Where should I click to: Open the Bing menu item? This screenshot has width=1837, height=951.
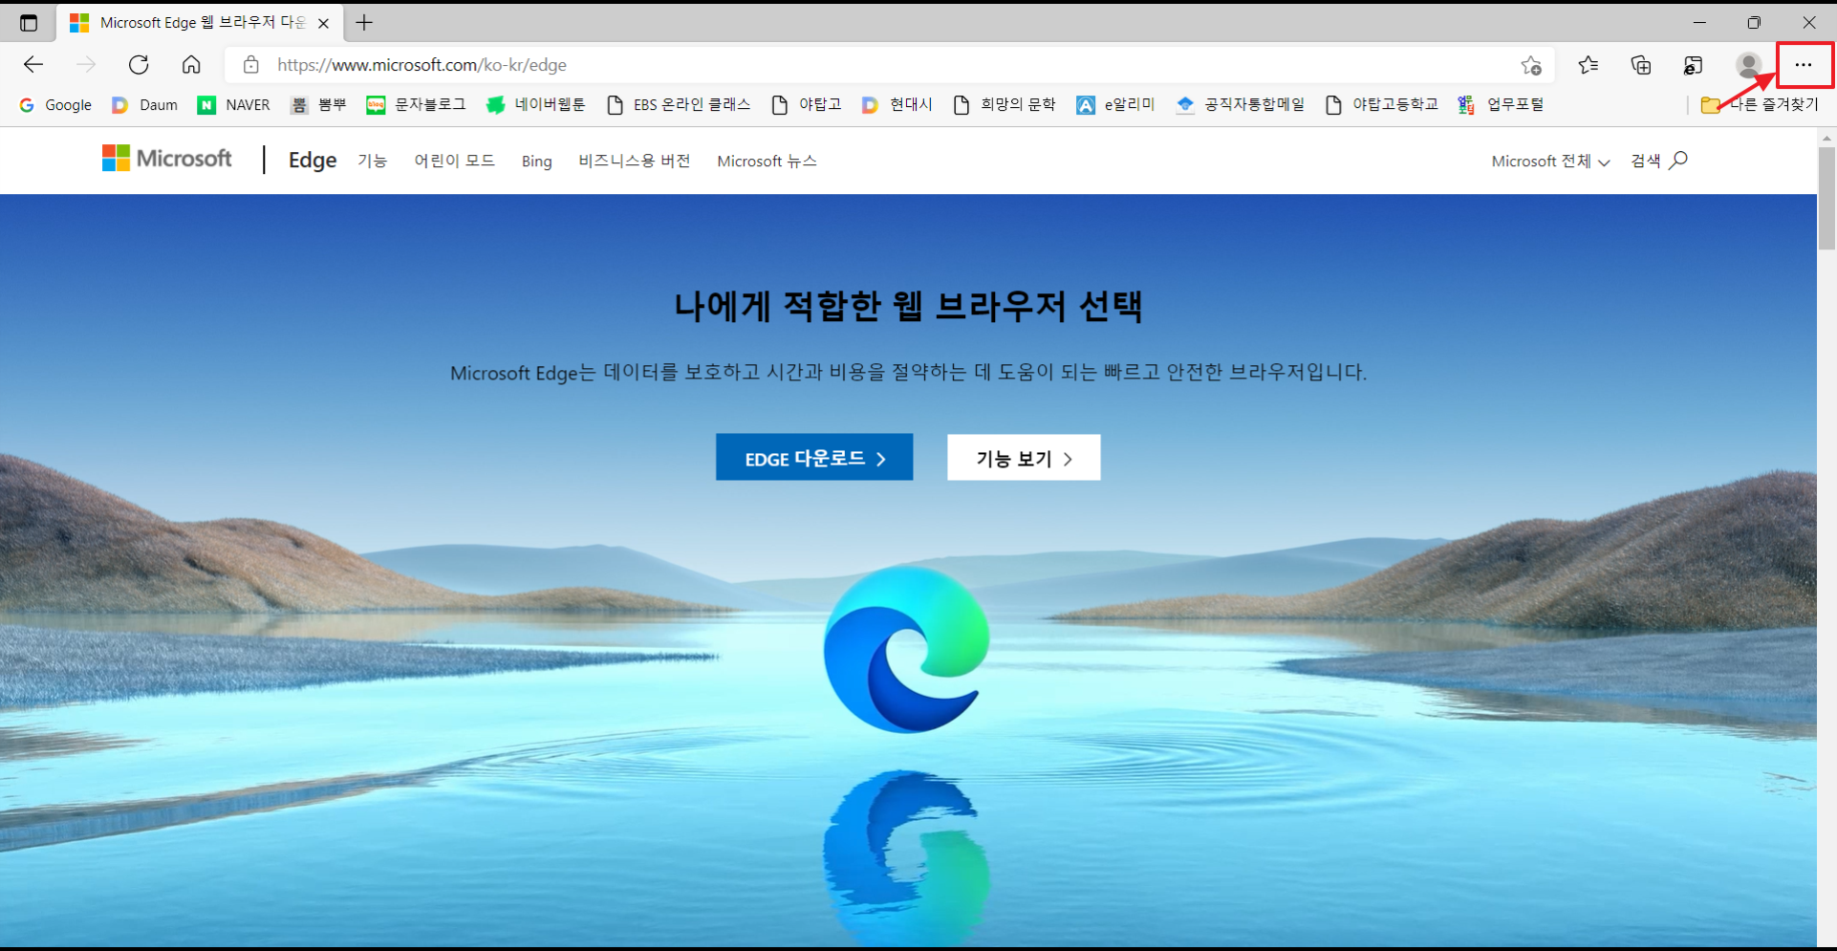(x=536, y=162)
